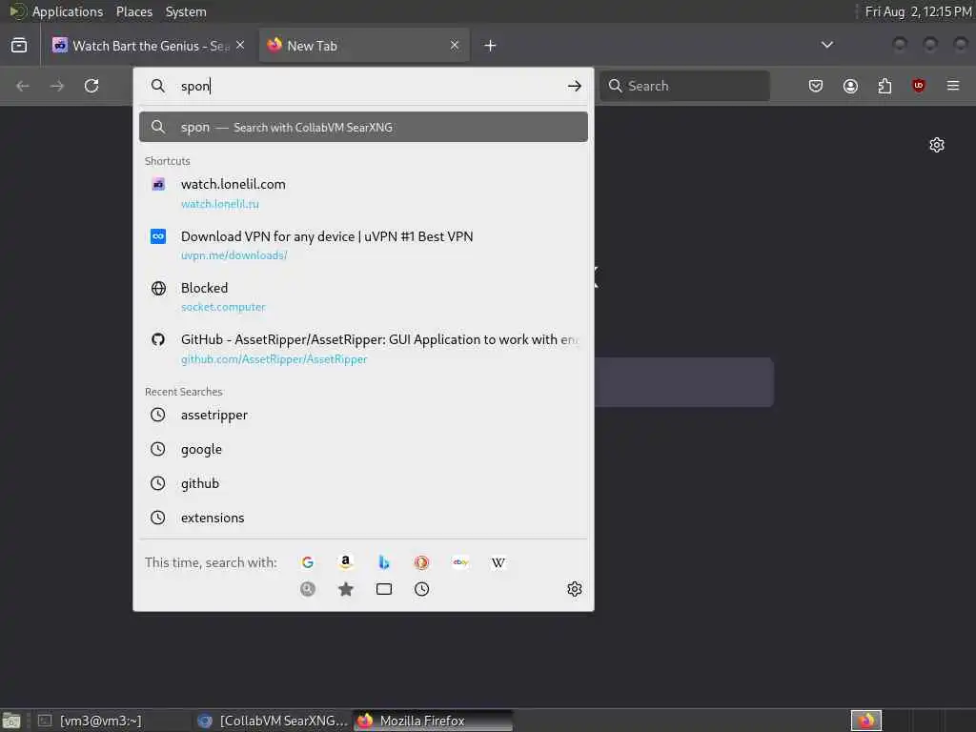976x732 pixels.
Task: Close the New Tab tab
Action: [x=455, y=45]
